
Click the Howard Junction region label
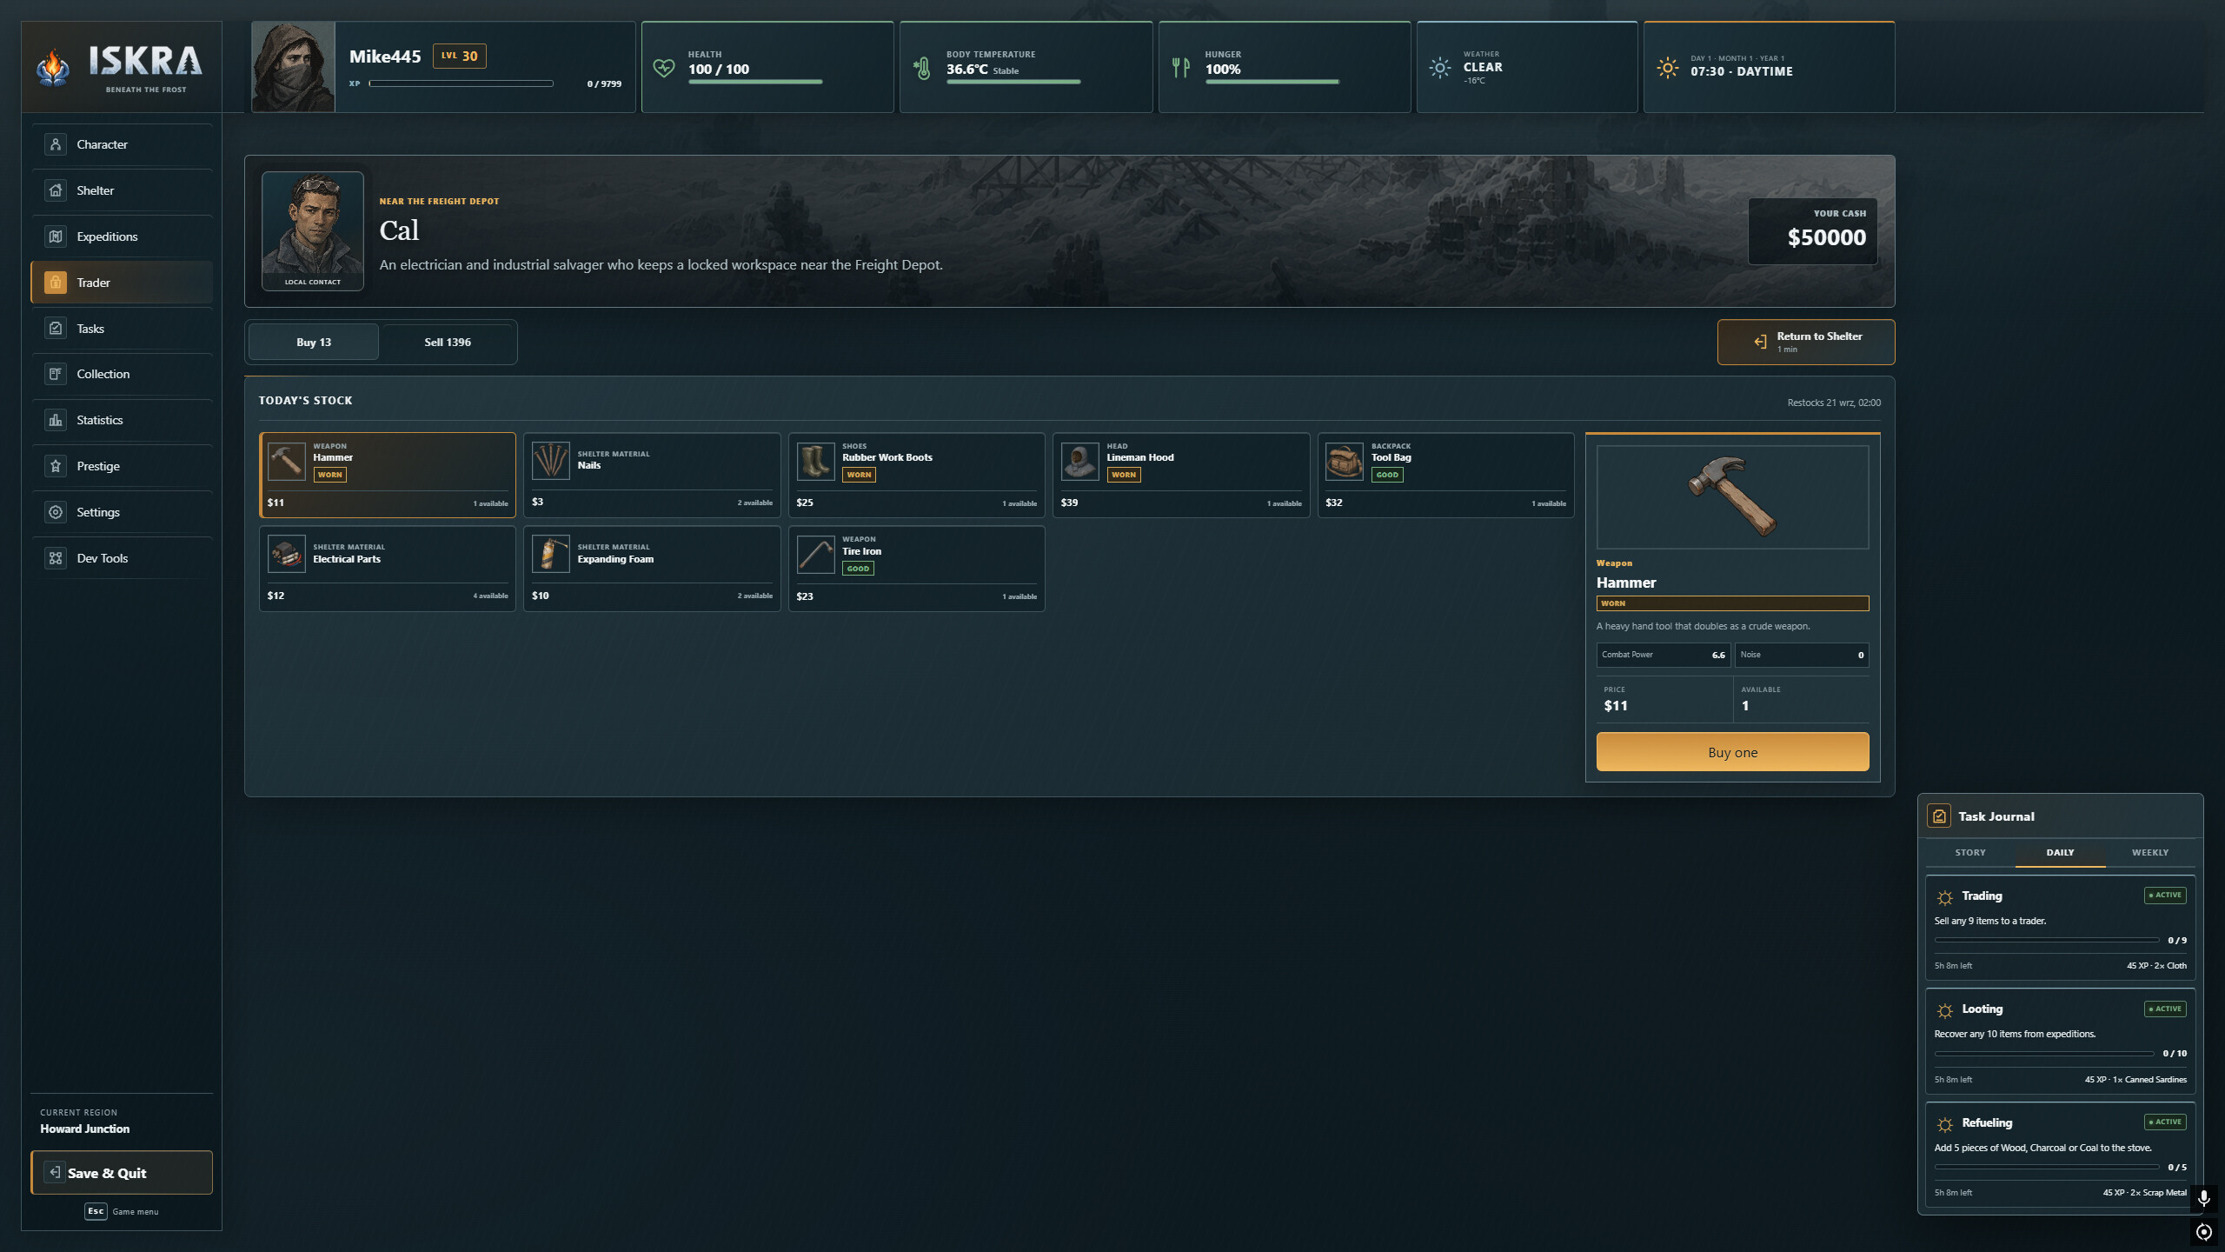85,1129
